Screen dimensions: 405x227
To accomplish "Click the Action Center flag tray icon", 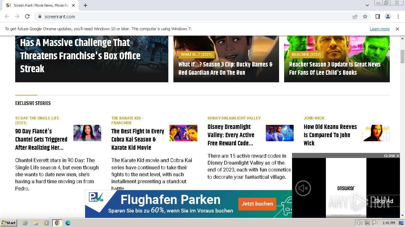I will (x=375, y=223).
